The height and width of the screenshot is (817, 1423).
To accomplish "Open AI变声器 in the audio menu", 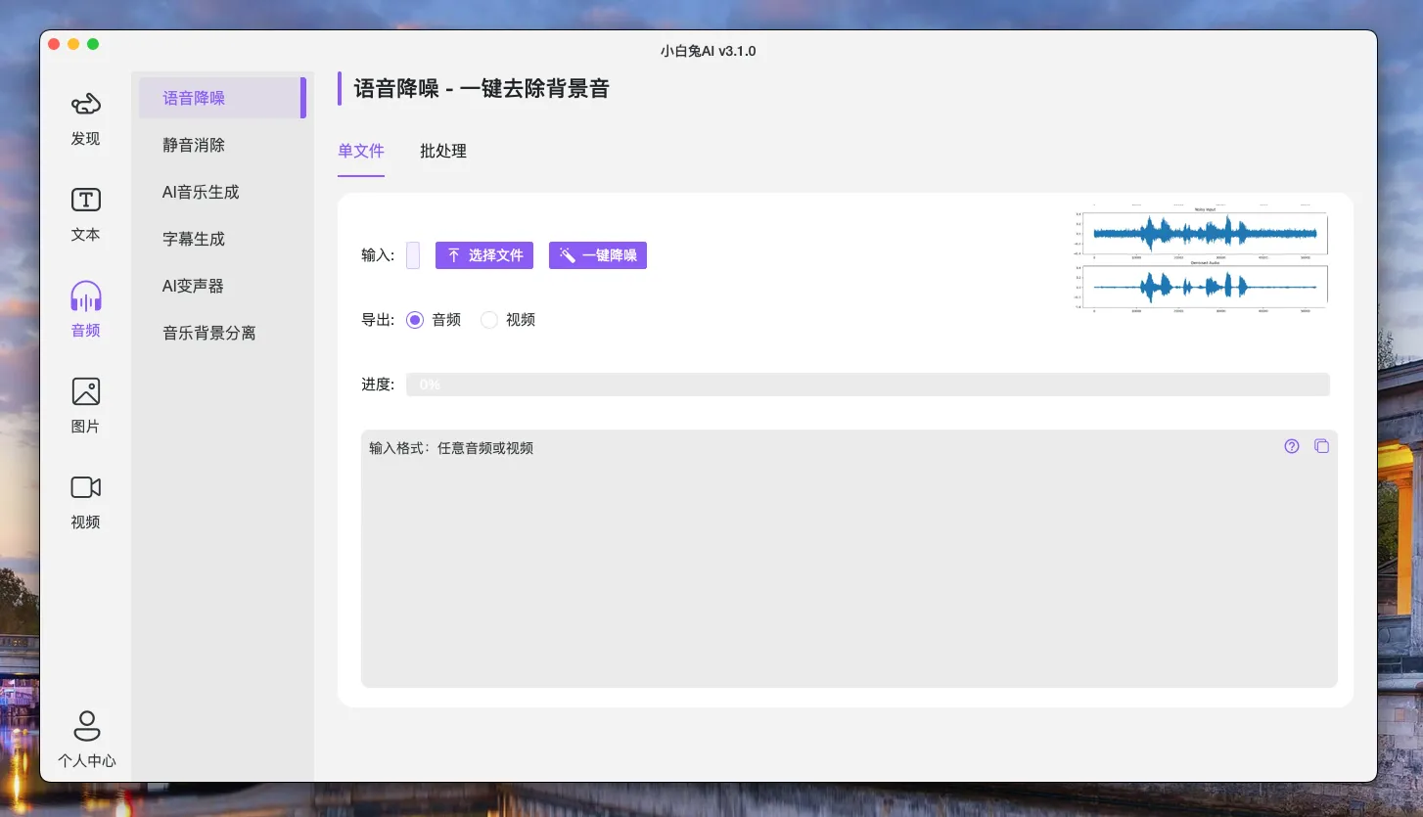I will pos(222,286).
